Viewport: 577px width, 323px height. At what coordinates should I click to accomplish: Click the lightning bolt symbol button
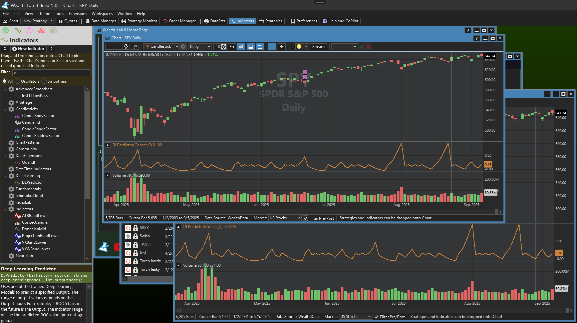click(126, 47)
